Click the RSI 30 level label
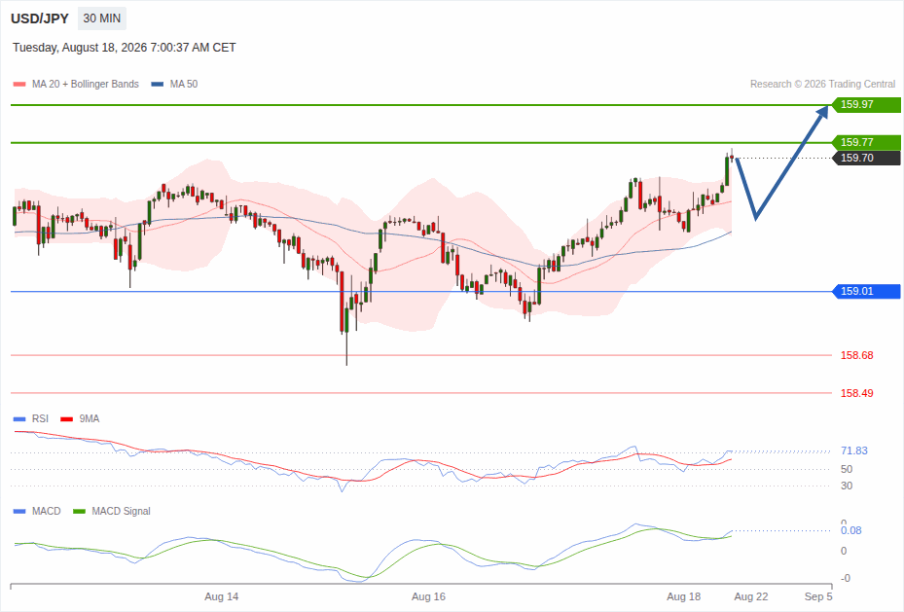This screenshot has width=904, height=612. tap(847, 486)
